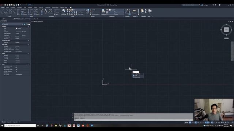Click the viewport controls label Top 2D Wireframe
The width and height of the screenshot is (234, 131).
click(38, 21)
